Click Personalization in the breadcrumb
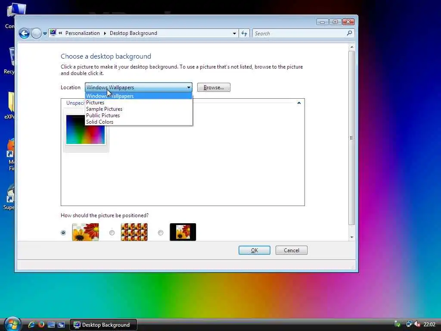 (x=82, y=33)
